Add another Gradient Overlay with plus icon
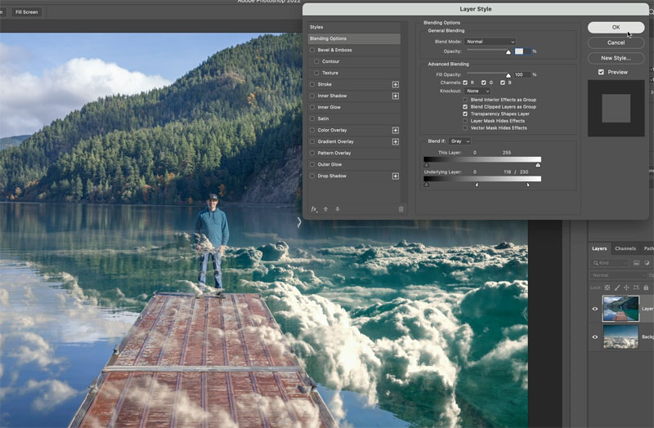654x428 pixels. pos(396,141)
